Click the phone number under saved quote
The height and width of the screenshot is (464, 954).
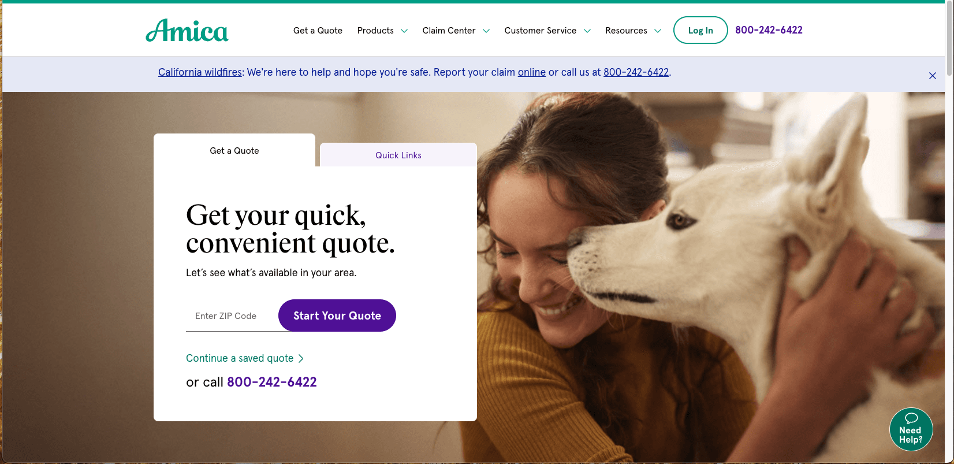[272, 382]
